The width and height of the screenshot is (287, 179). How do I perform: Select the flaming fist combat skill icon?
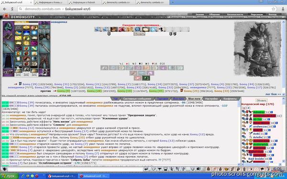point(114,29)
